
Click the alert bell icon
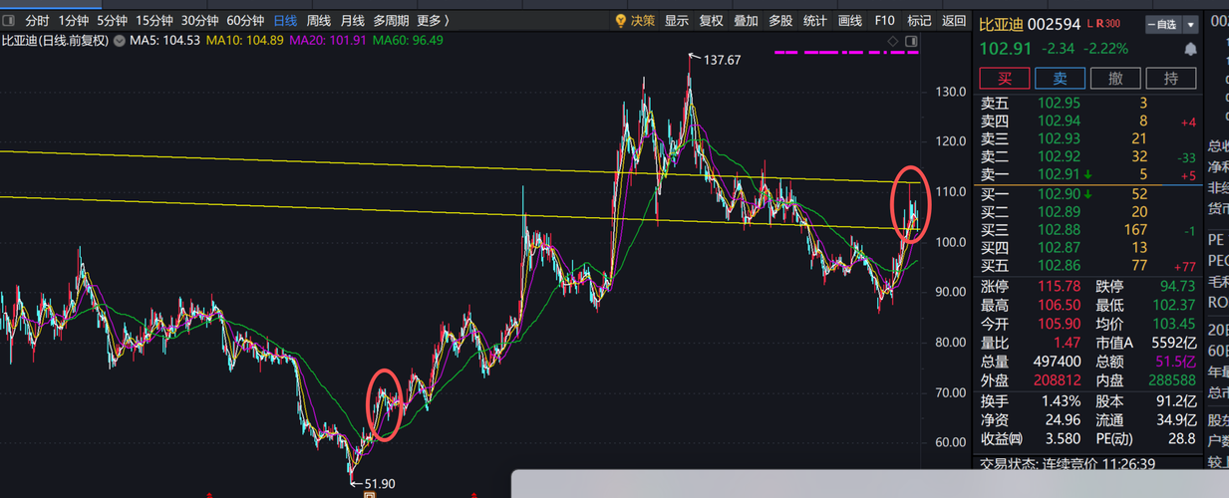1190,48
